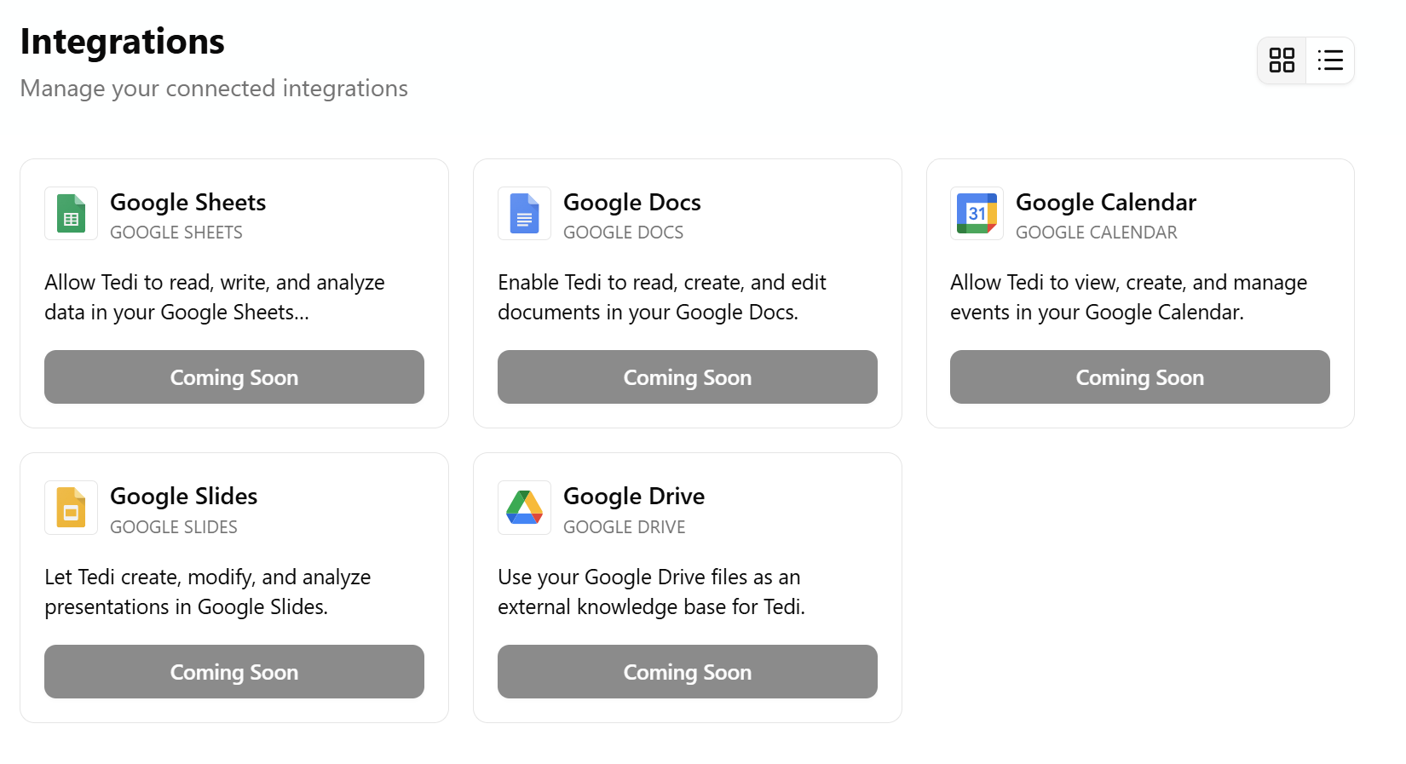1406x764 pixels.
Task: Click 'Manage your connected integrations' subtitle
Action: click(x=214, y=89)
